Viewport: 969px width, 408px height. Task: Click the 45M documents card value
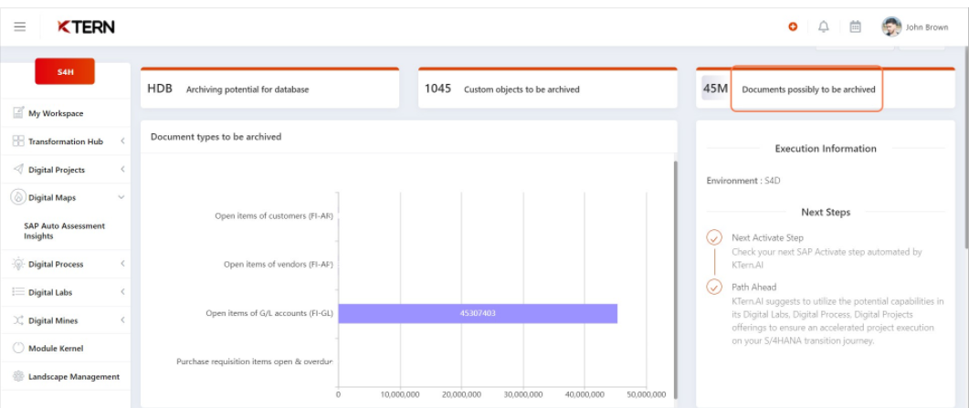715,89
